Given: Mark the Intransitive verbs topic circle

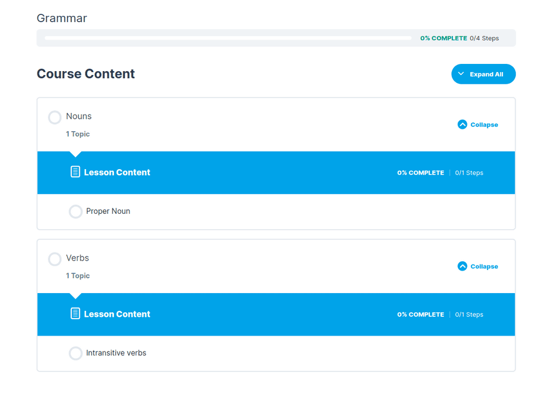Looking at the screenshot, I should [x=75, y=353].
